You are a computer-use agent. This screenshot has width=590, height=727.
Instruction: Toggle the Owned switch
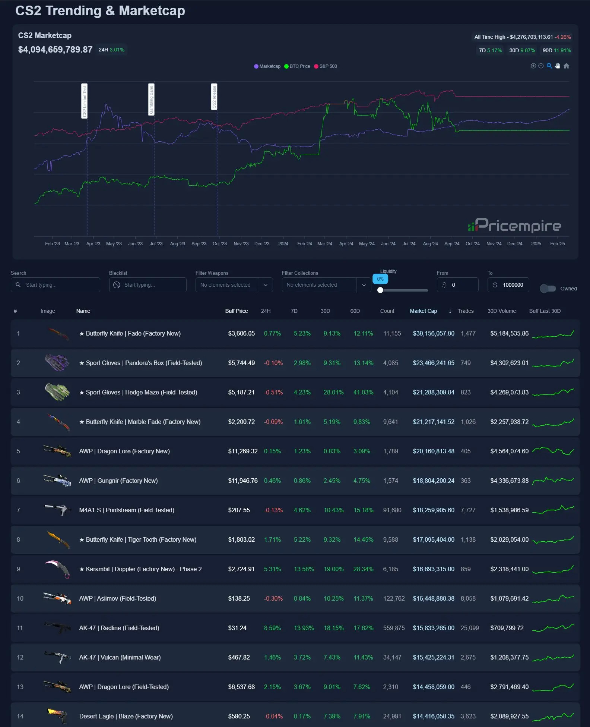548,289
